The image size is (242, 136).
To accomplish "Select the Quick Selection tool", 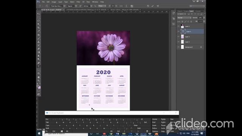I will (39, 24).
